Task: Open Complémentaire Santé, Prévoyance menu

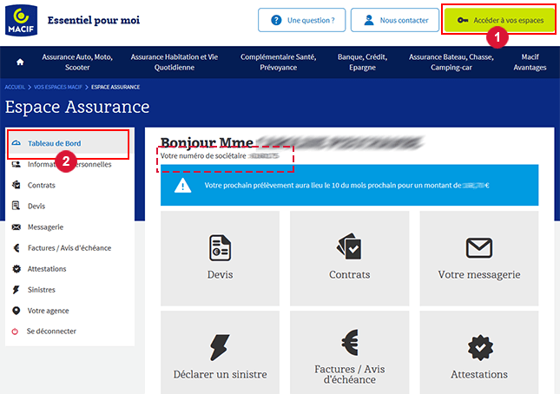Action: [278, 62]
